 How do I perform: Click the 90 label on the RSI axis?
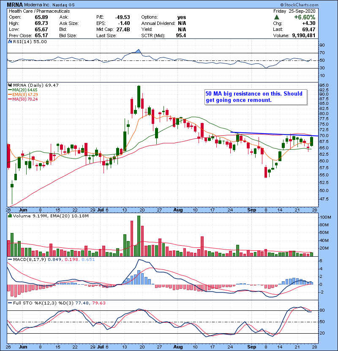[x=322, y=45]
